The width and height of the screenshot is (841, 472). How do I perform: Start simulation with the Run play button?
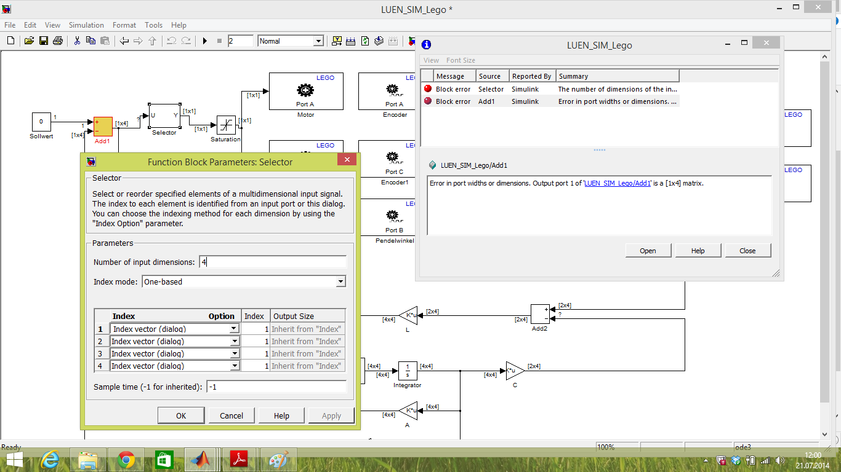[x=205, y=41]
